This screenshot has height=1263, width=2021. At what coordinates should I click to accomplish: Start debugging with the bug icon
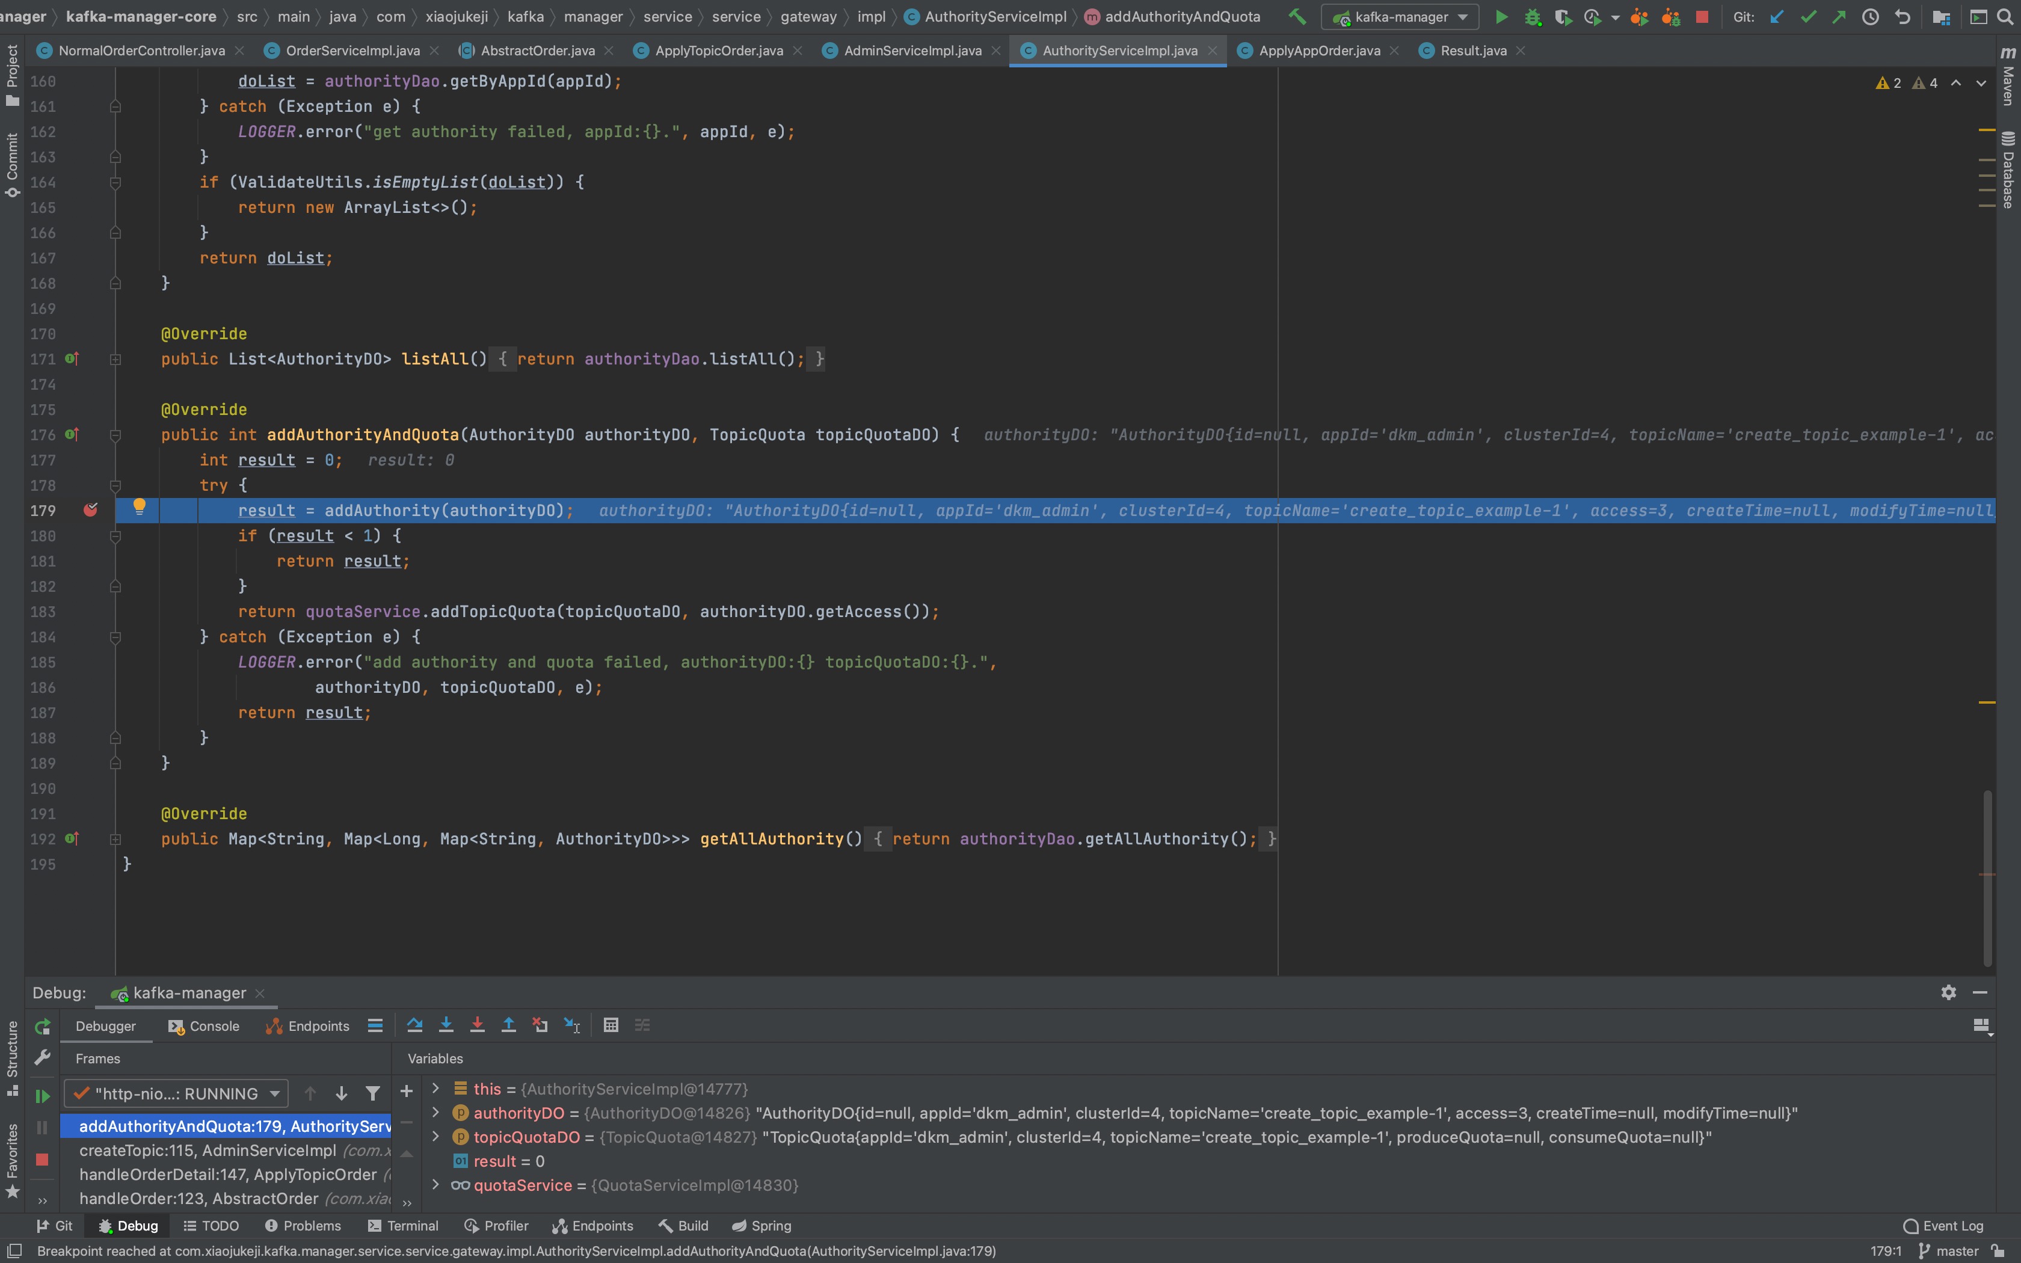tap(1533, 17)
